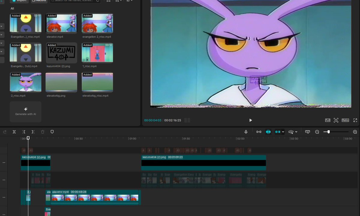Click the zoom-to-fit magnifier icon under preview
This screenshot has width=360, height=216.
coord(336,120)
